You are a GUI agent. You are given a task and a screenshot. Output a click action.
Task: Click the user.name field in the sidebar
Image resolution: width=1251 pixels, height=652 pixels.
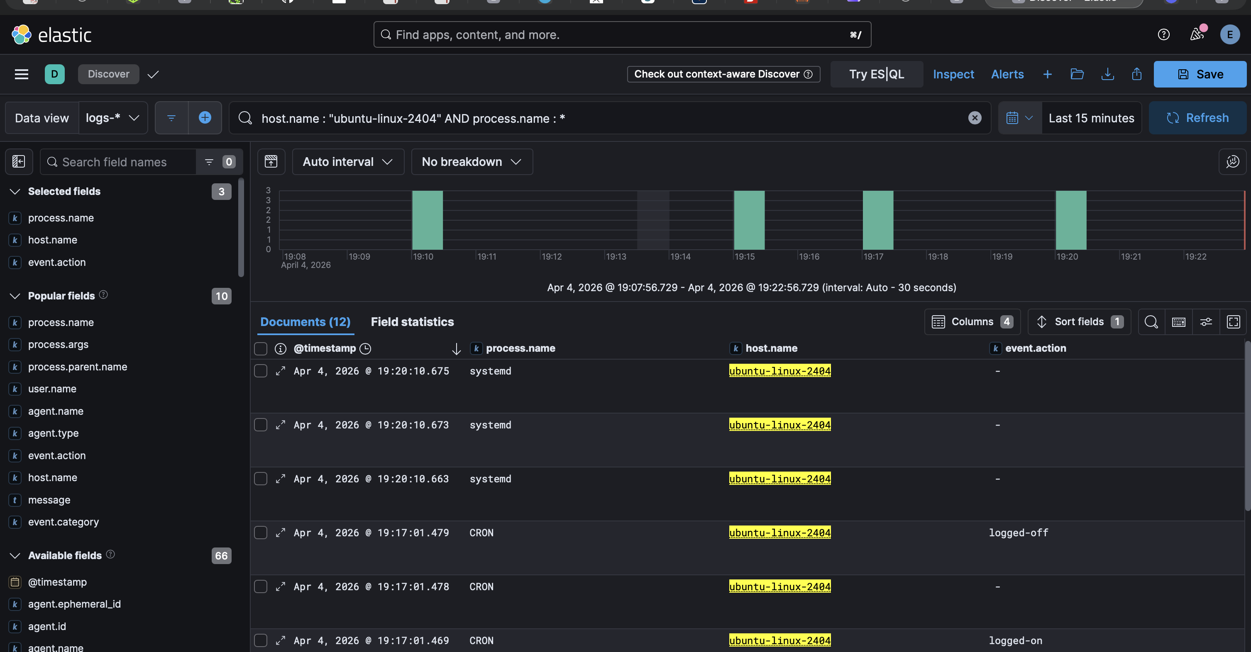[x=52, y=389]
